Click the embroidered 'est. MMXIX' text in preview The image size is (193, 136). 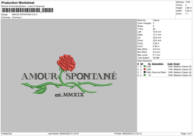coord(69,95)
